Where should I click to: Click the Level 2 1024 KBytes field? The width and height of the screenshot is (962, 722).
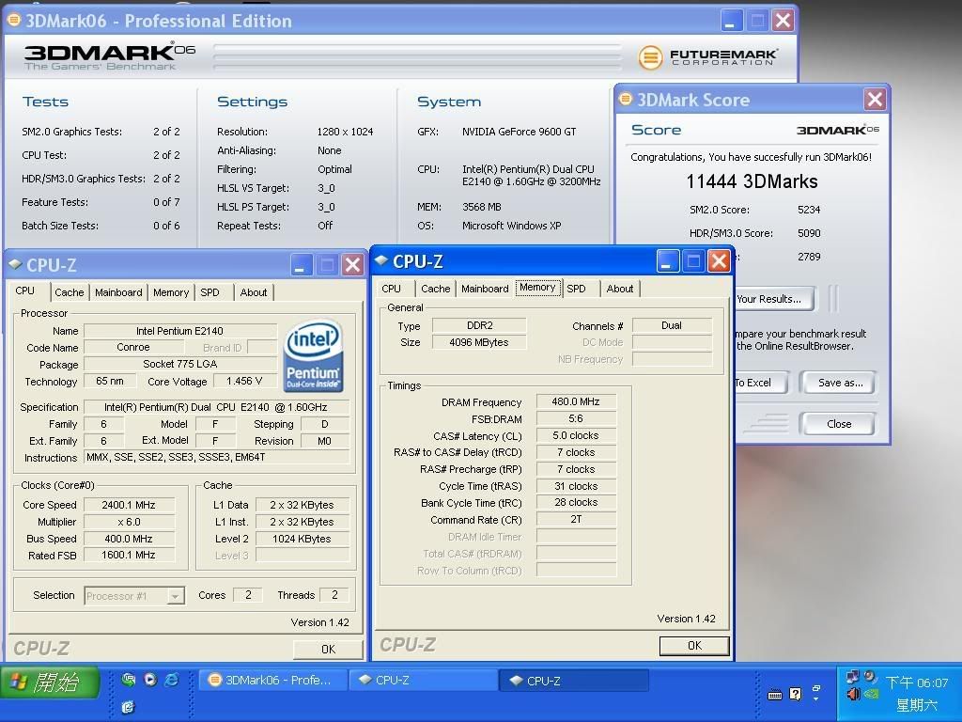[302, 539]
